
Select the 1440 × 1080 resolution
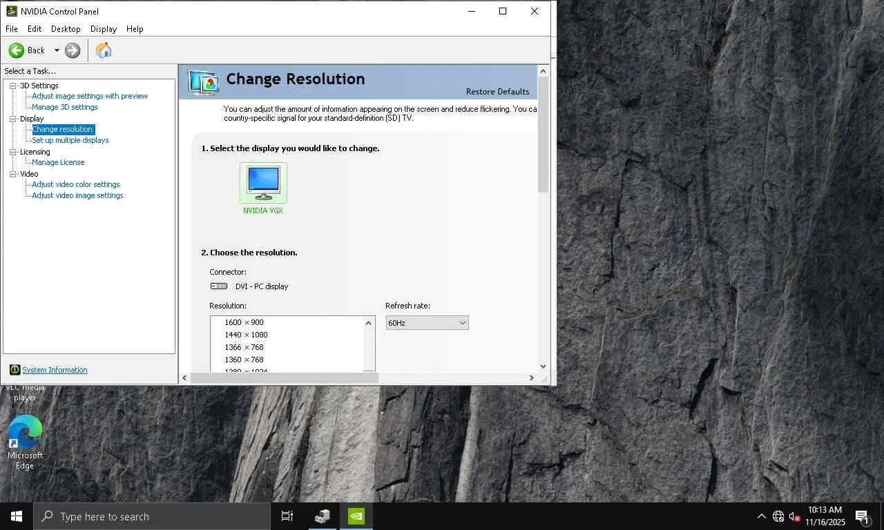pyautogui.click(x=246, y=335)
